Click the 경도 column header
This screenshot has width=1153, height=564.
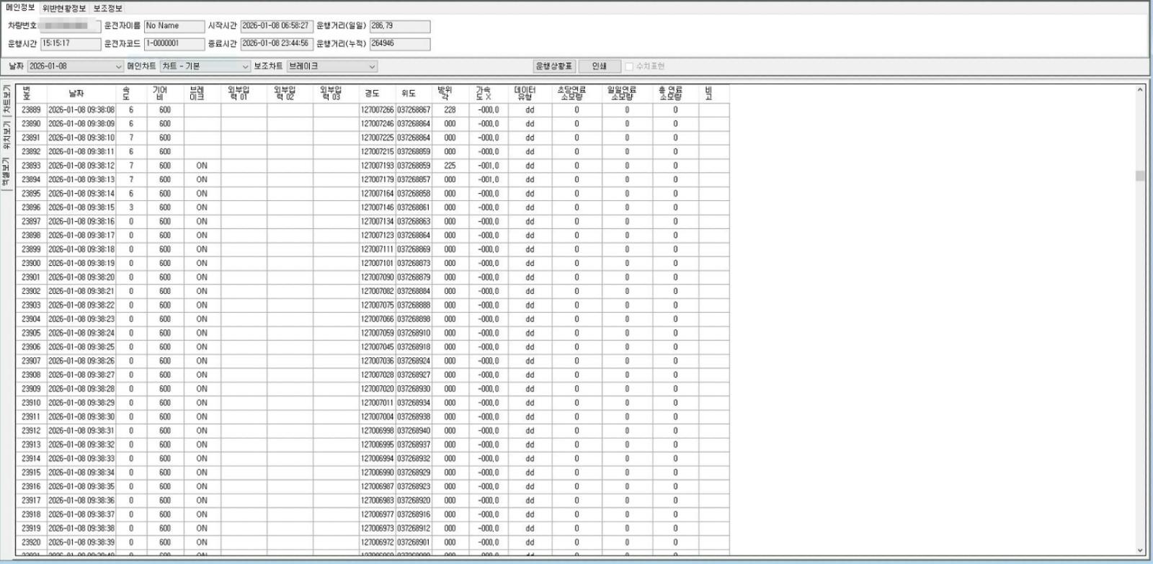(x=372, y=94)
